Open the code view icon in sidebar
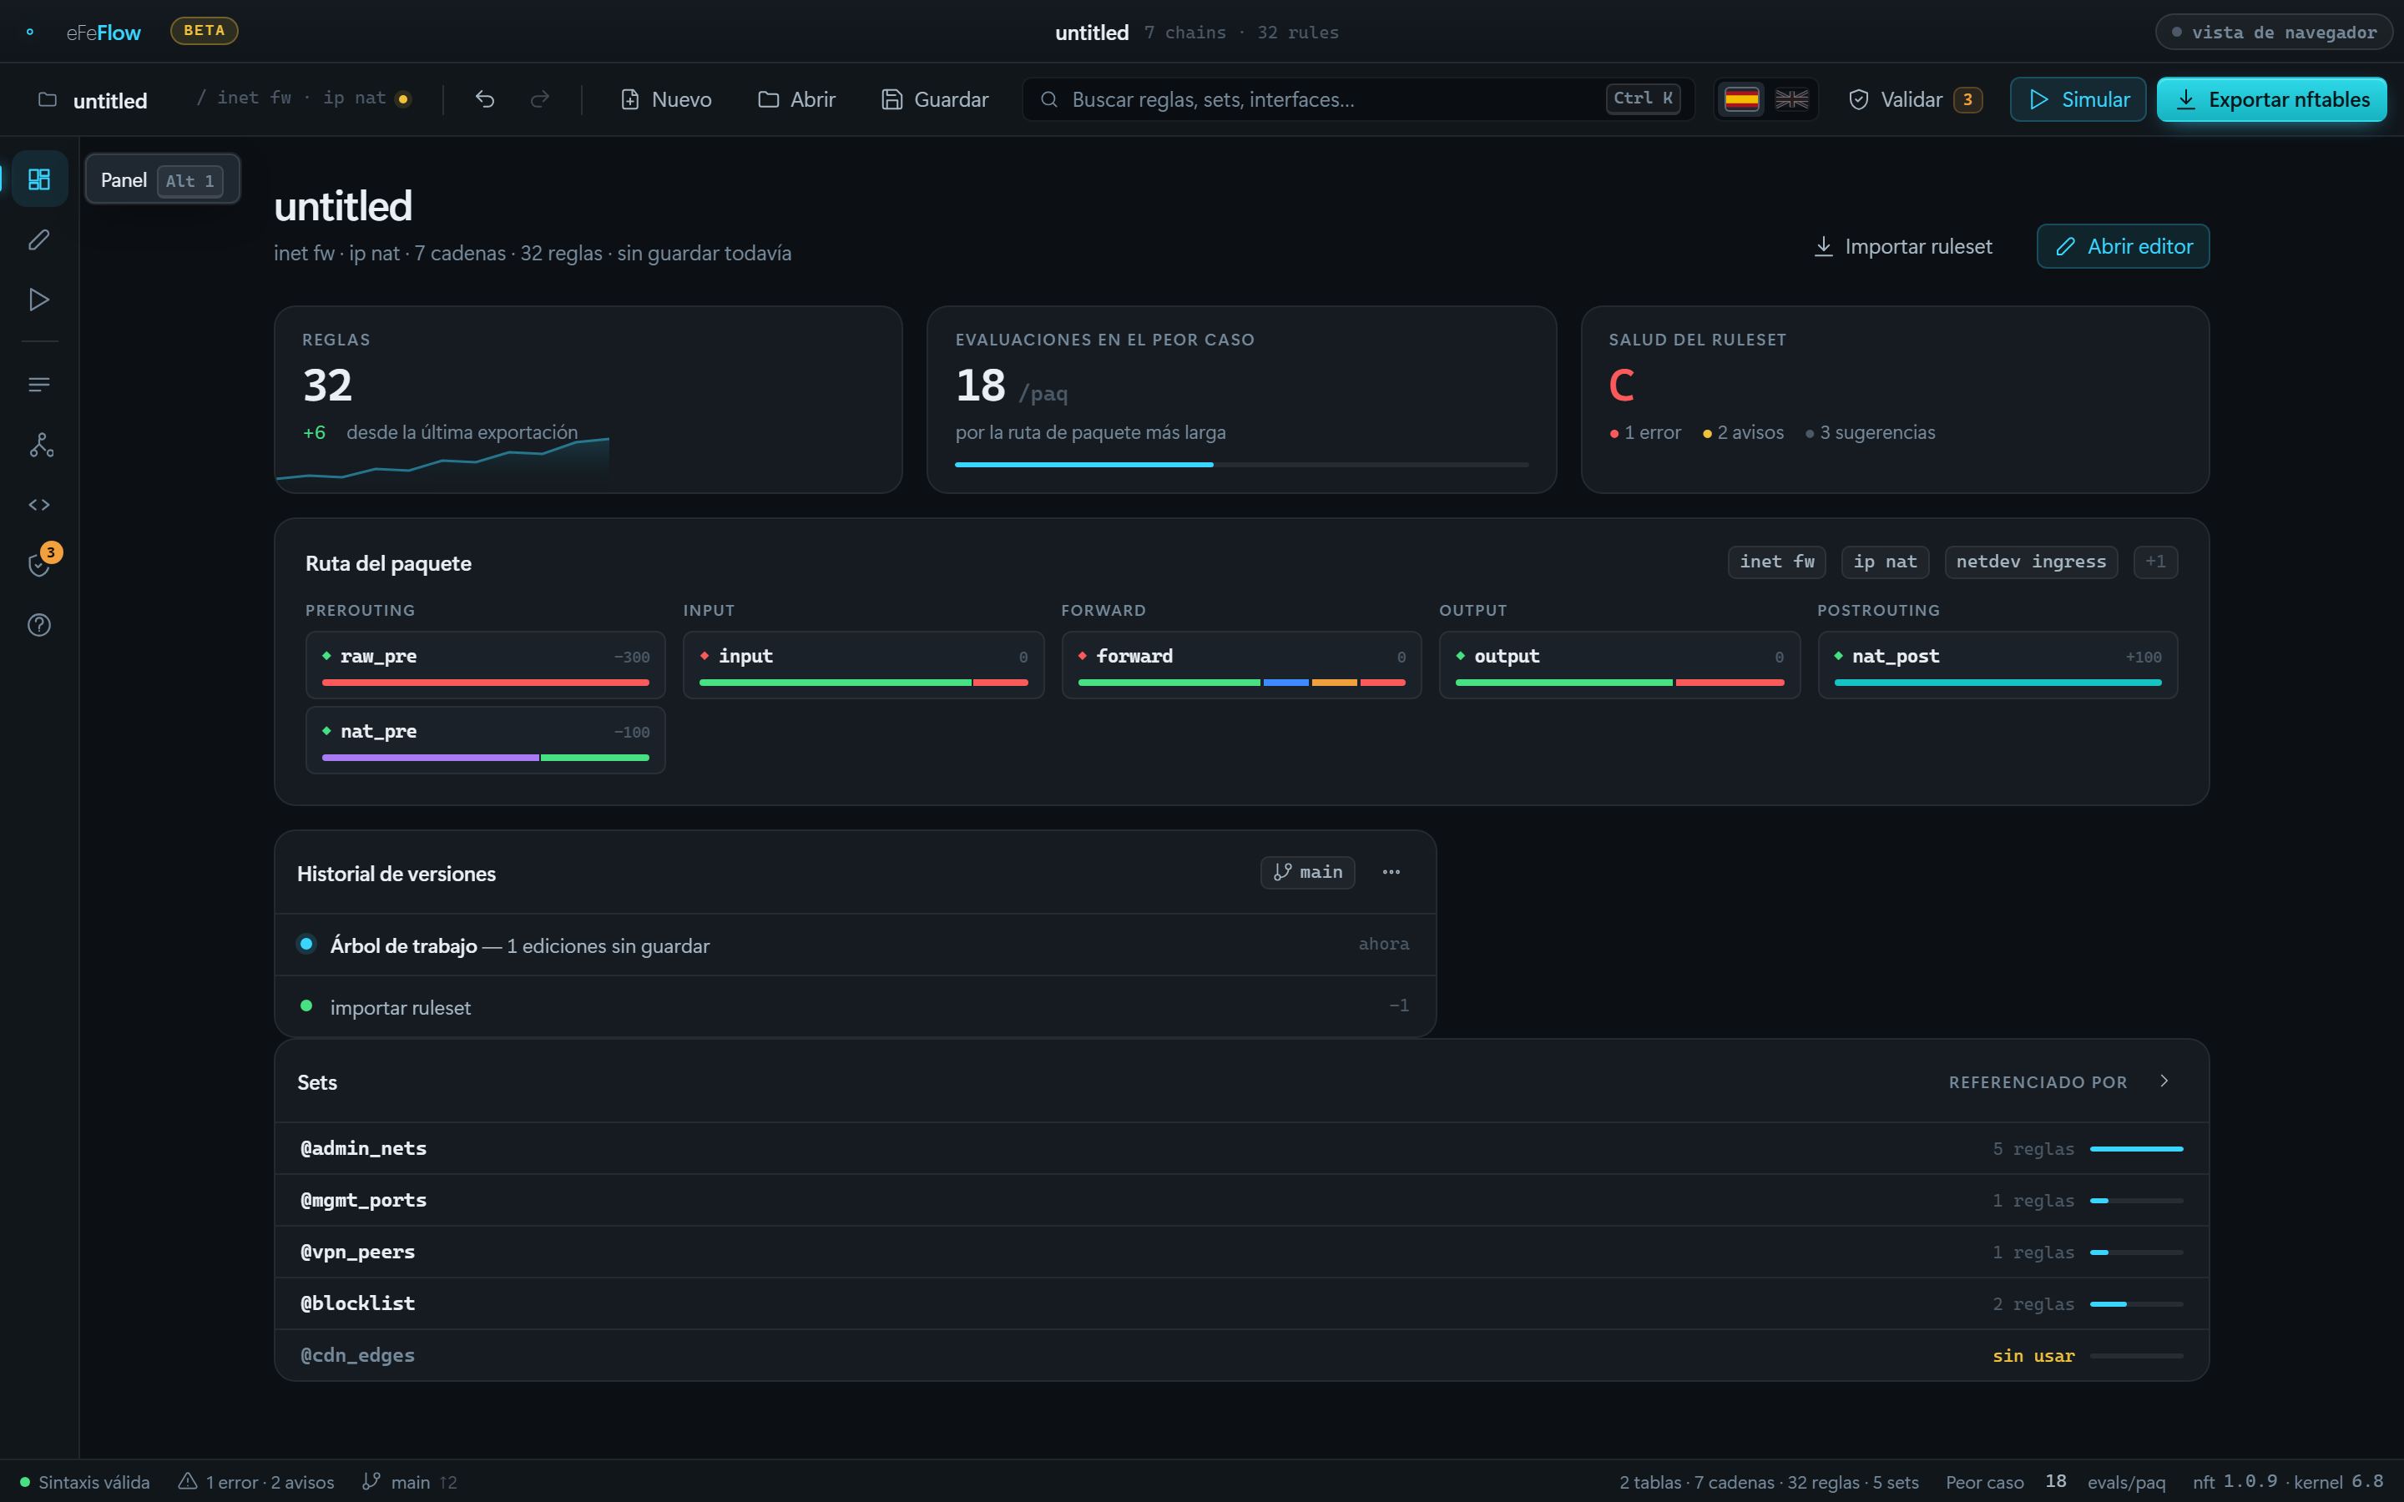Screen dimensions: 2404x1502 (38, 505)
